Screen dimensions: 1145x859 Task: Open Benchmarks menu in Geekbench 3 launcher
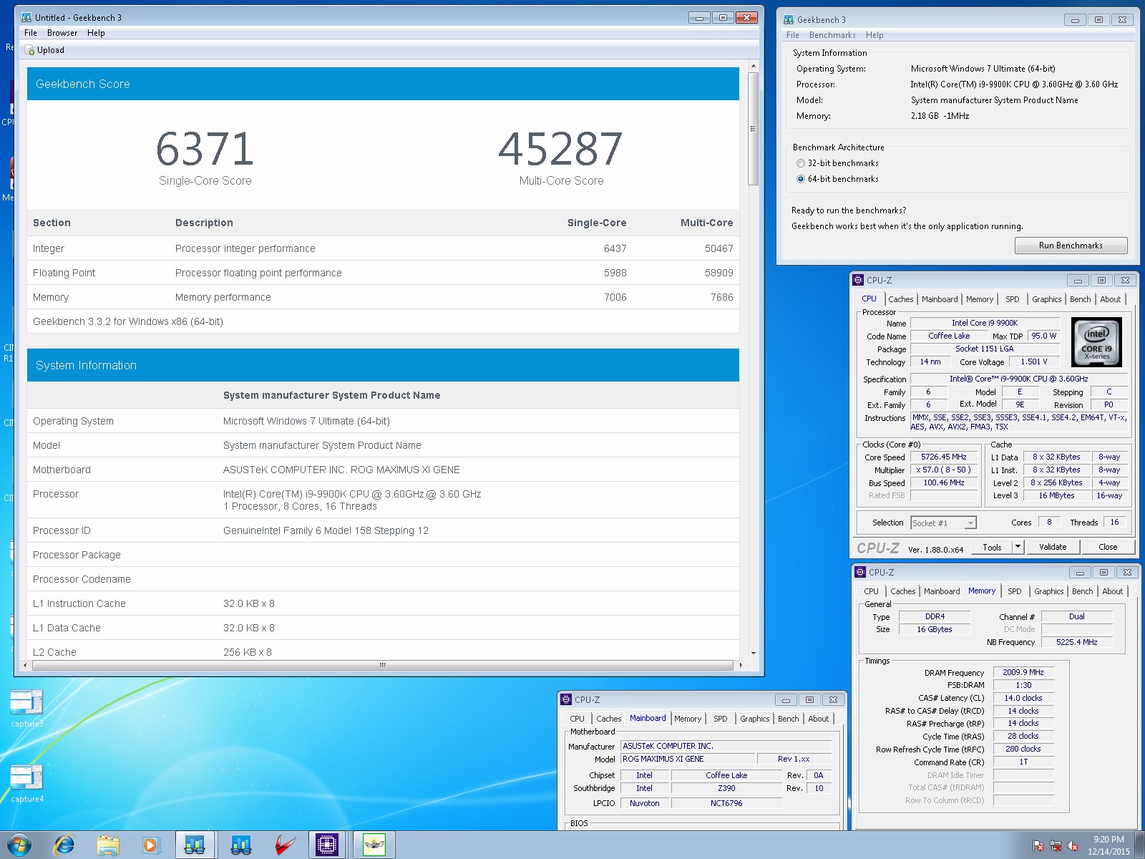coord(832,35)
